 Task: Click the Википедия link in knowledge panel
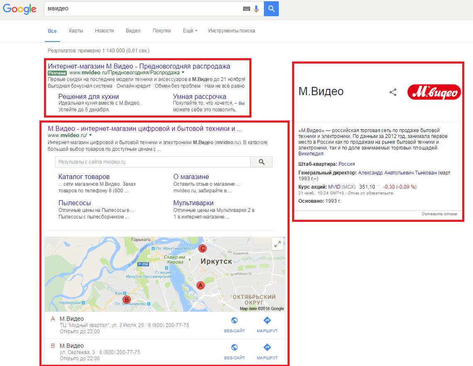pos(311,154)
